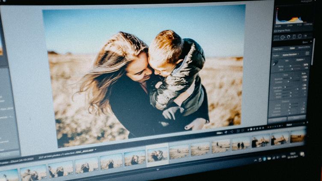Filter by unflagged photos icon
The width and height of the screenshot is (322, 181).
tap(232, 131)
